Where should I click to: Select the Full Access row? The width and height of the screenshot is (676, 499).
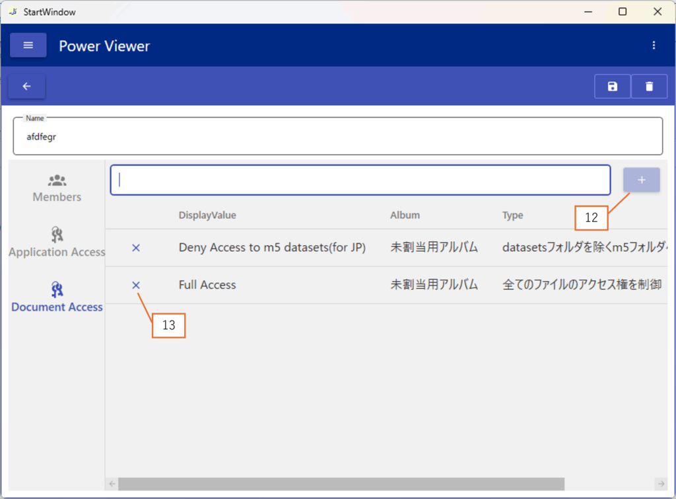click(297, 286)
